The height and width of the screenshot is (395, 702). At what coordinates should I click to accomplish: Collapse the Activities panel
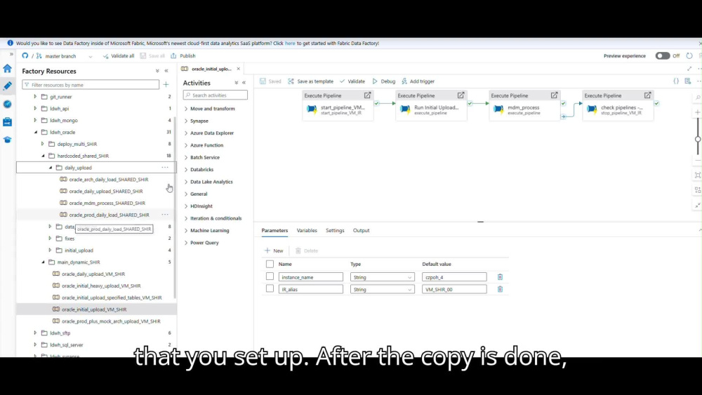[244, 83]
